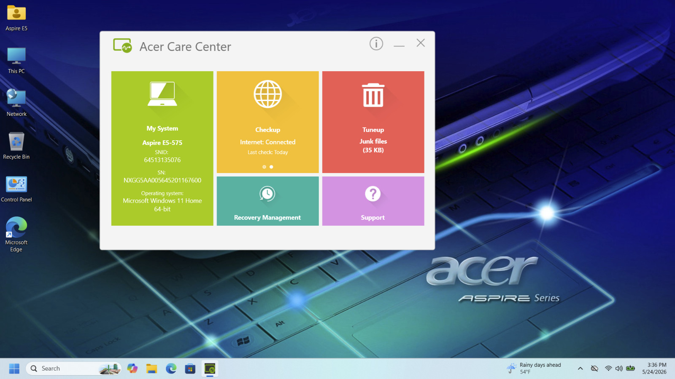Image resolution: width=675 pixels, height=379 pixels.
Task: Open the Aspire E5 desktop folder
Action: [x=16, y=18]
